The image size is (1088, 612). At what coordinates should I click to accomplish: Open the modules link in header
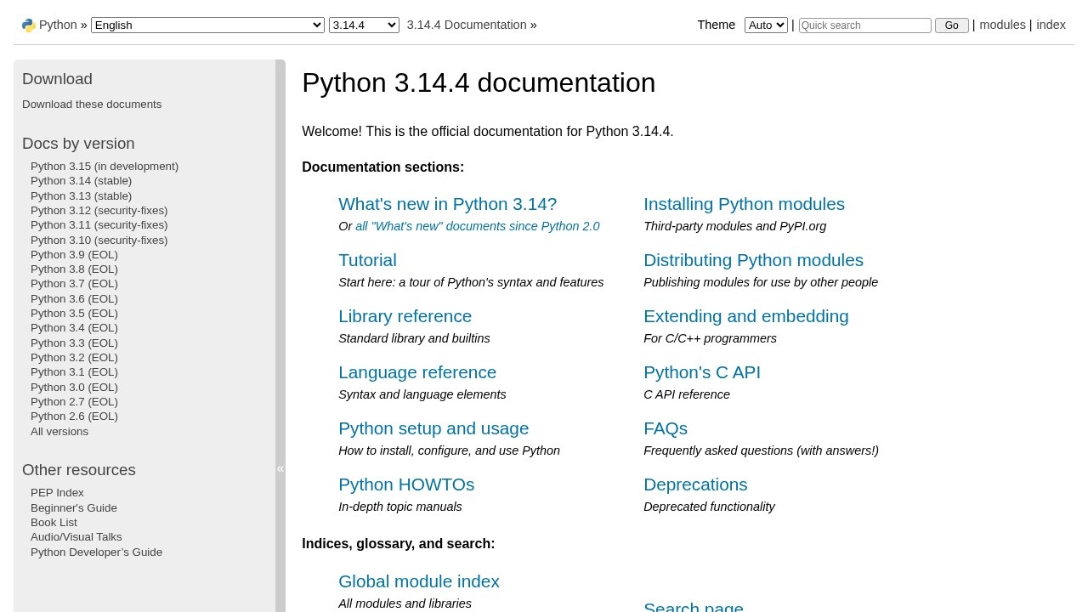click(x=1002, y=25)
